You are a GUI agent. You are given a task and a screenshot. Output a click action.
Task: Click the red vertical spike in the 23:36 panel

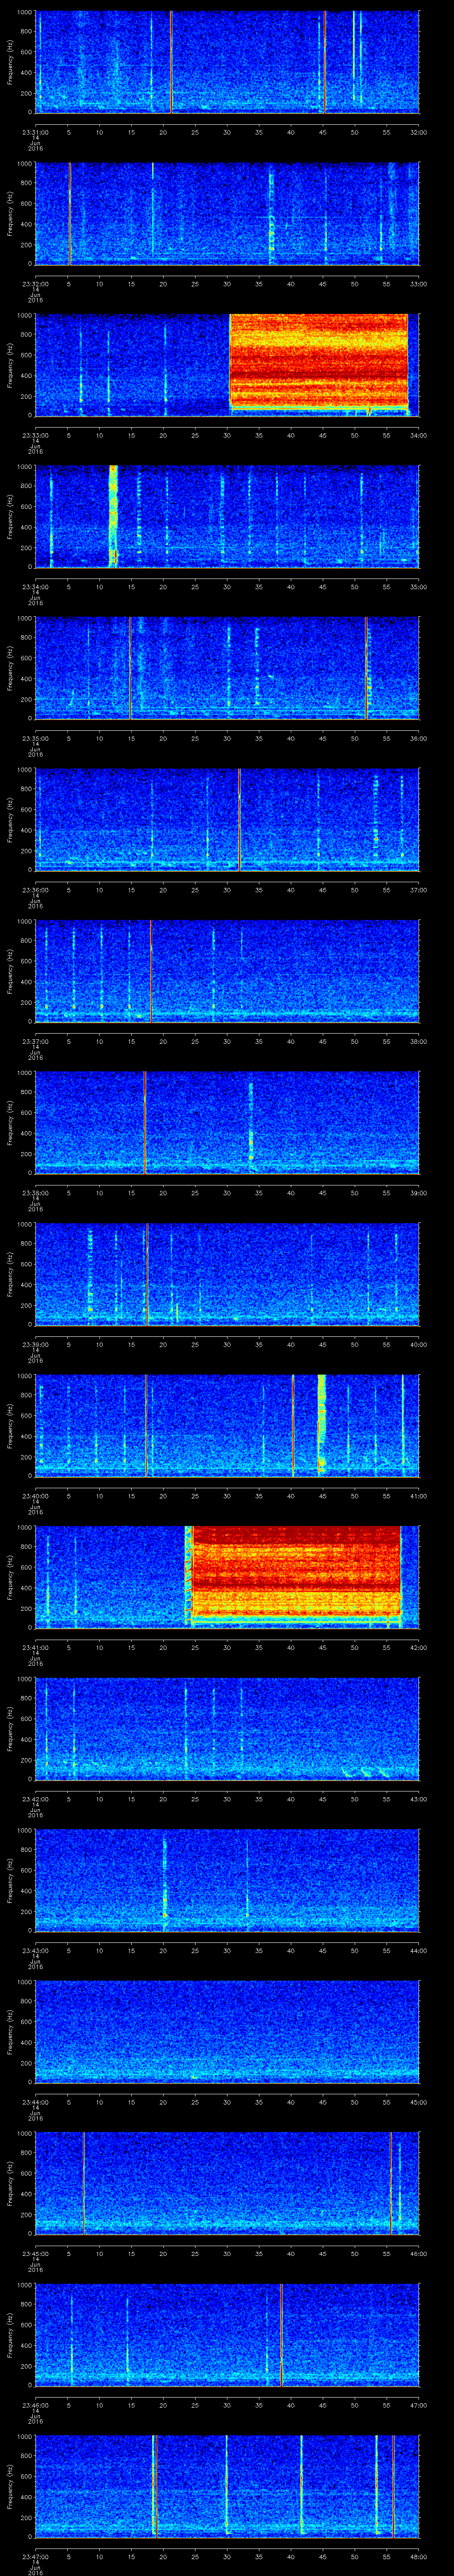[x=239, y=820]
